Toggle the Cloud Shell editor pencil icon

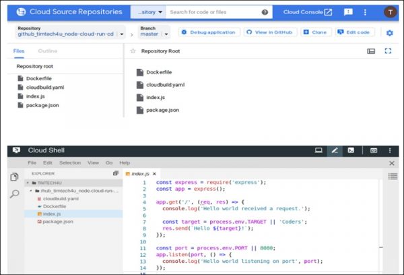(x=335, y=151)
